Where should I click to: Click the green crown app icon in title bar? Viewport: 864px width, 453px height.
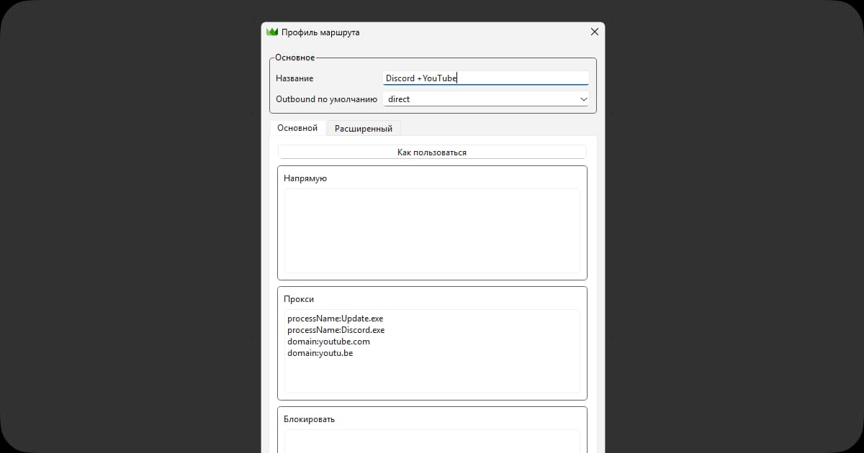tap(272, 32)
